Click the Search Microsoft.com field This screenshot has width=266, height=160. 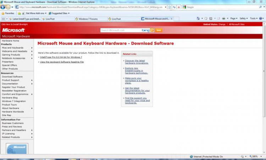(x=121, y=30)
